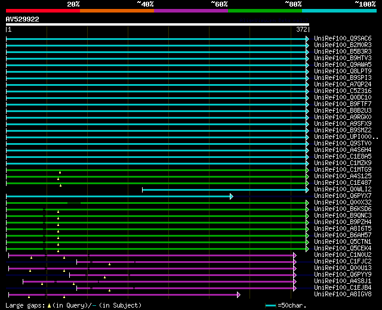
Task: Click the UniRef100_B6AH57 label
Action: tap(343, 235)
